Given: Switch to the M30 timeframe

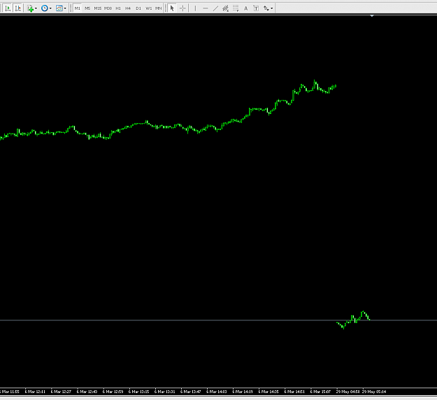Looking at the screenshot, I should (x=108, y=8).
